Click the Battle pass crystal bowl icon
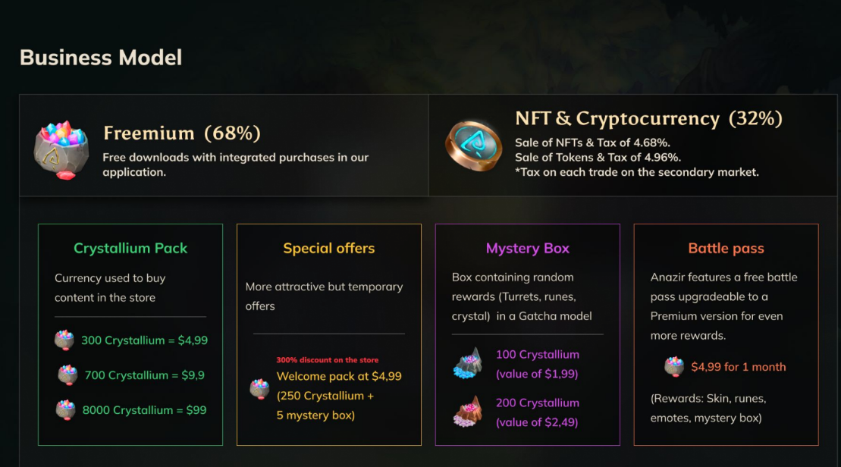 coord(674,367)
